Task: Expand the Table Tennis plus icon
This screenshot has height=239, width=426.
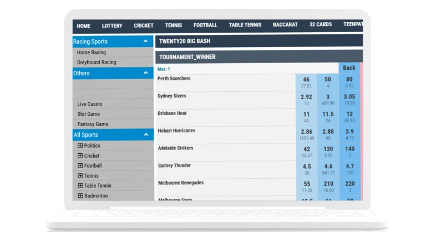Action: click(80, 186)
